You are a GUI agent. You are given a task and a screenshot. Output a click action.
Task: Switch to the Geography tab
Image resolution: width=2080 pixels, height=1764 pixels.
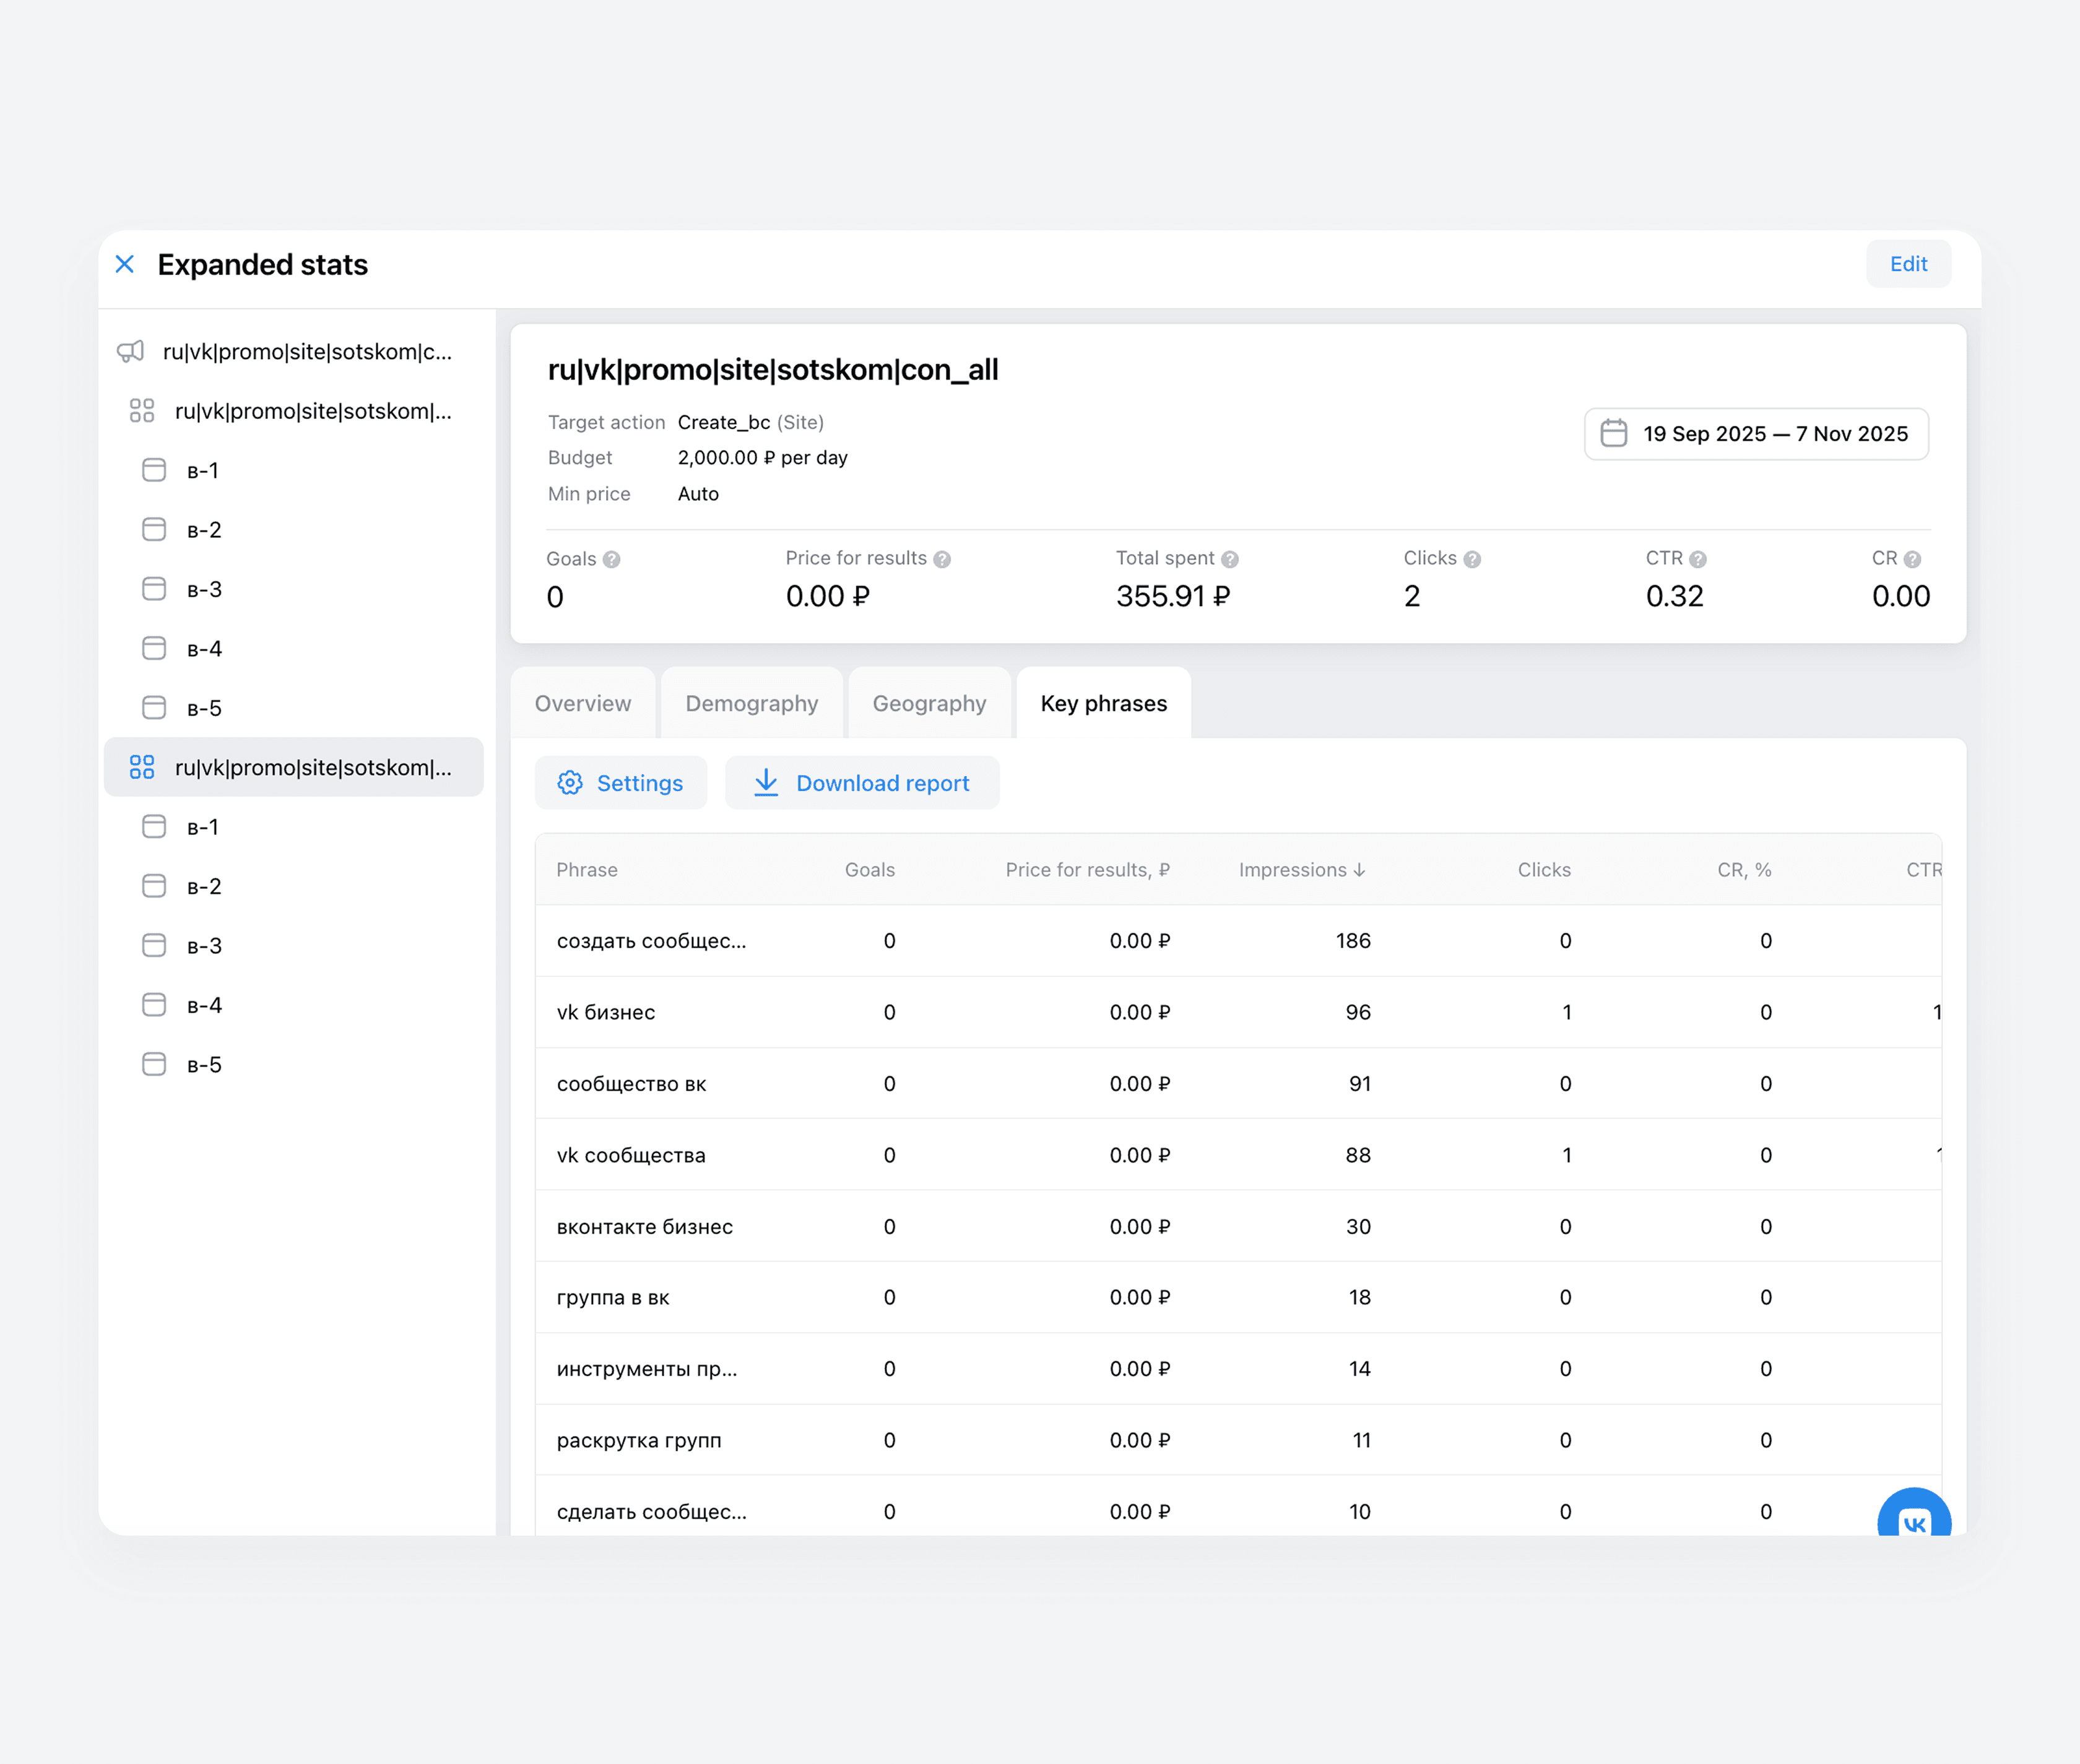(x=929, y=703)
